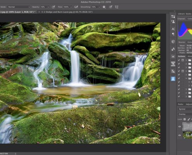Expand the bottom action set folder
The width and height of the screenshot is (192, 155).
tap(186, 96)
